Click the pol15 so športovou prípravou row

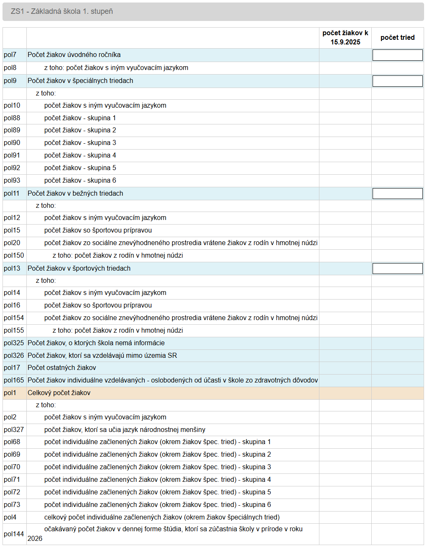coord(98,230)
